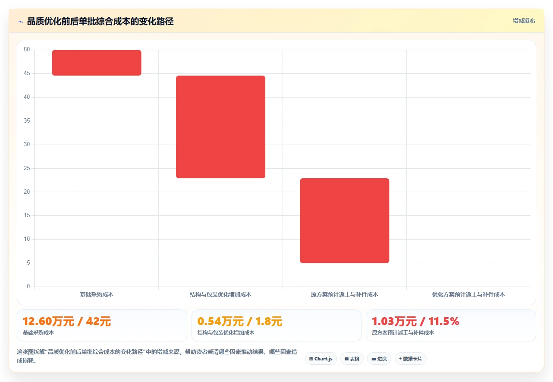553x382 pixels.
Task: Click the card caption 基础采购成本 under 12.60万元
Action: [38, 333]
